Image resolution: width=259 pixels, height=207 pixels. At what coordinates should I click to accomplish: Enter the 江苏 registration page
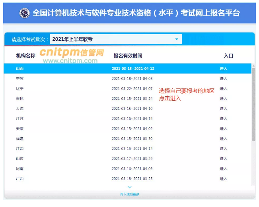pyautogui.click(x=224, y=119)
